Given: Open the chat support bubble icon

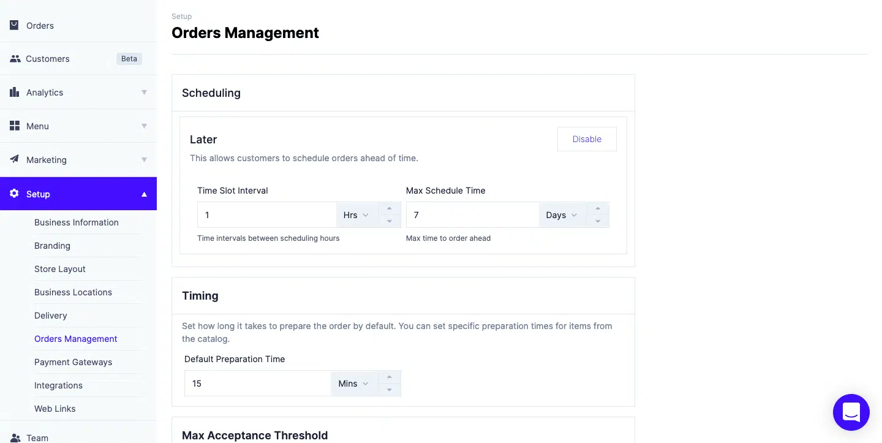Looking at the screenshot, I should 851,412.
